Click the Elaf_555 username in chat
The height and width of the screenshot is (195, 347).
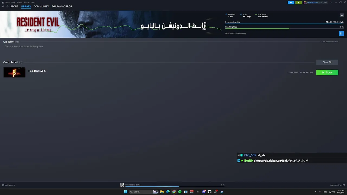(x=250, y=155)
